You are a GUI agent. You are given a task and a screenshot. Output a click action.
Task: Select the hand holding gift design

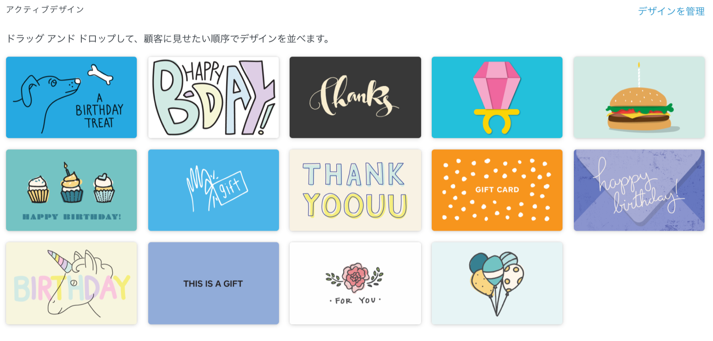pyautogui.click(x=214, y=190)
